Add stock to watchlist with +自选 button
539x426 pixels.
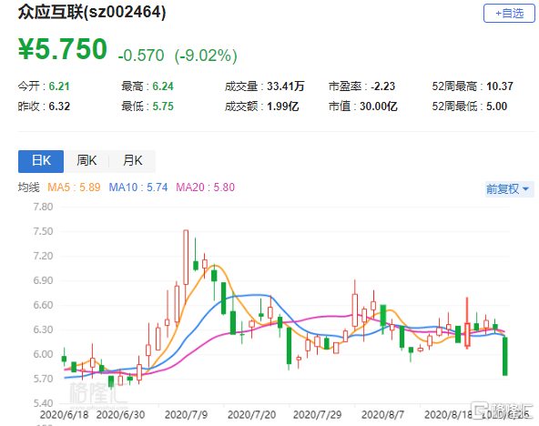(509, 14)
